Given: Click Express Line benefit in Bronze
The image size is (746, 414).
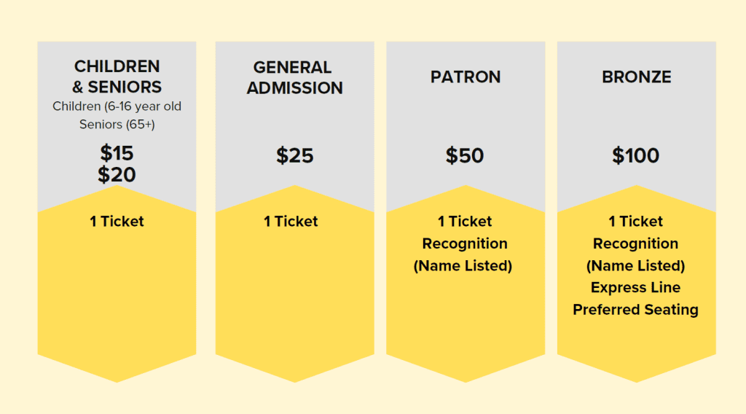Looking at the screenshot, I should (x=636, y=288).
